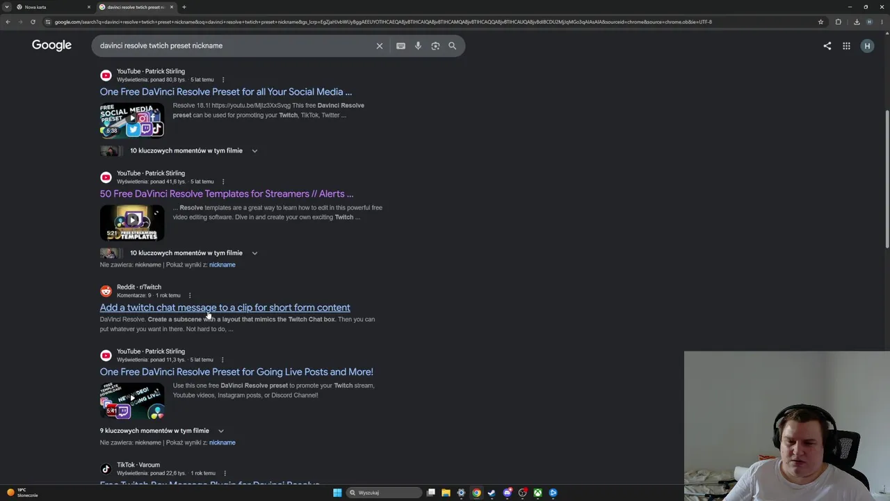Click the 'Reddit · r/Twitch' source label
Viewport: 890px width, 501px height.
139,287
